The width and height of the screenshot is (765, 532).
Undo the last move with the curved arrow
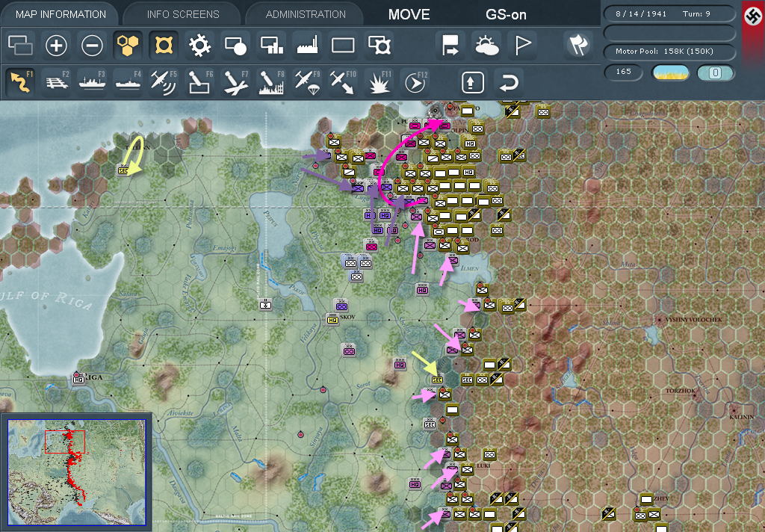tap(508, 82)
